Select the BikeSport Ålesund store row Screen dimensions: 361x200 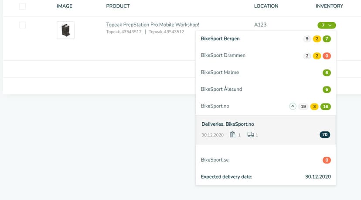266,89
